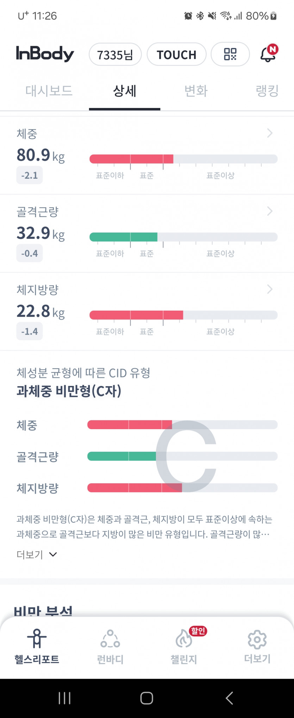Tap the 7335님 profile button
This screenshot has width=294, height=718.
click(x=115, y=55)
